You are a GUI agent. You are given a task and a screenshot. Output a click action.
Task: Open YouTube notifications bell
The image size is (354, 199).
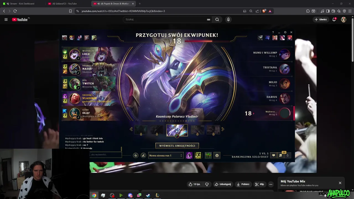coord(334,19)
